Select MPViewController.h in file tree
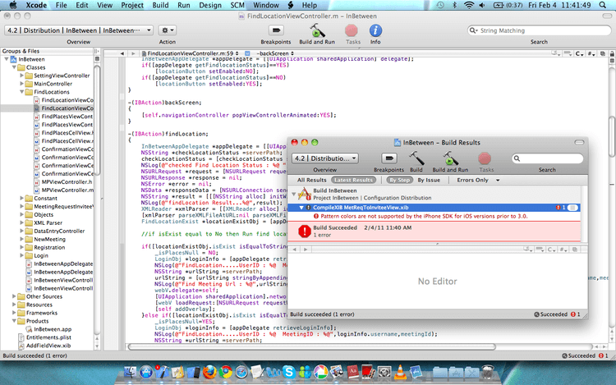616x385 pixels. click(x=67, y=182)
